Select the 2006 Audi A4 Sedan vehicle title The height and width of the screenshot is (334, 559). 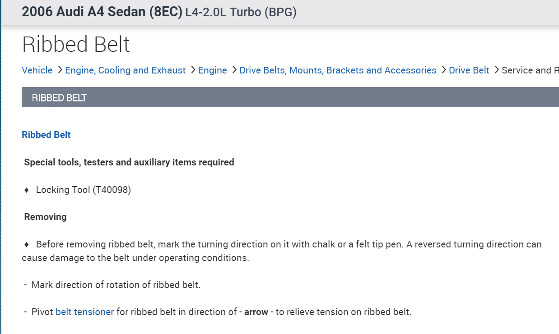[102, 12]
